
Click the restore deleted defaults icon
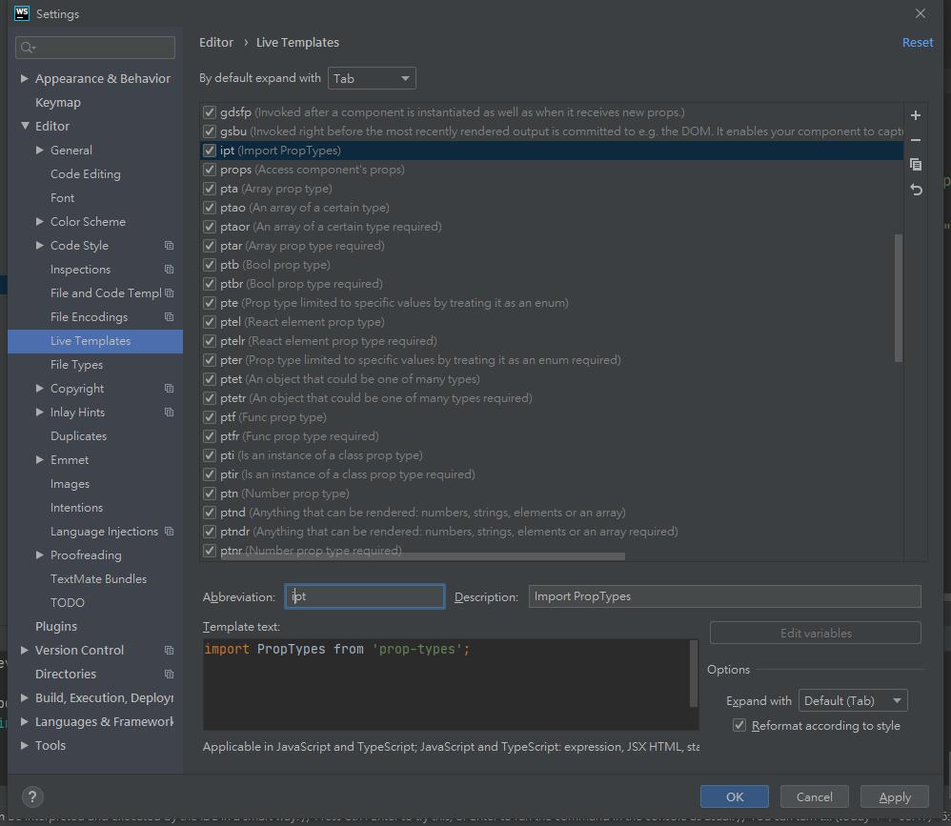[x=916, y=190]
